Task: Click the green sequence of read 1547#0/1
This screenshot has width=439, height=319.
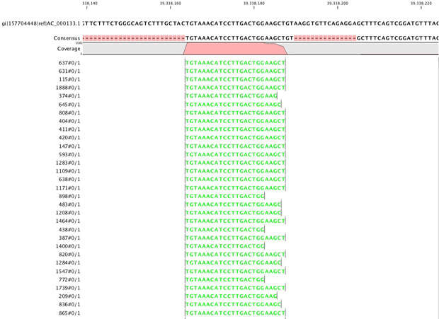Action: tap(234, 271)
